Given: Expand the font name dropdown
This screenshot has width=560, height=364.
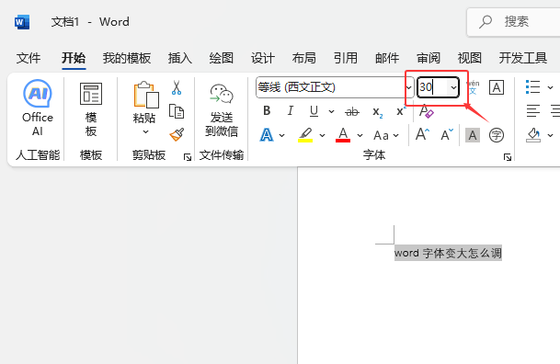Looking at the screenshot, I should click(409, 87).
